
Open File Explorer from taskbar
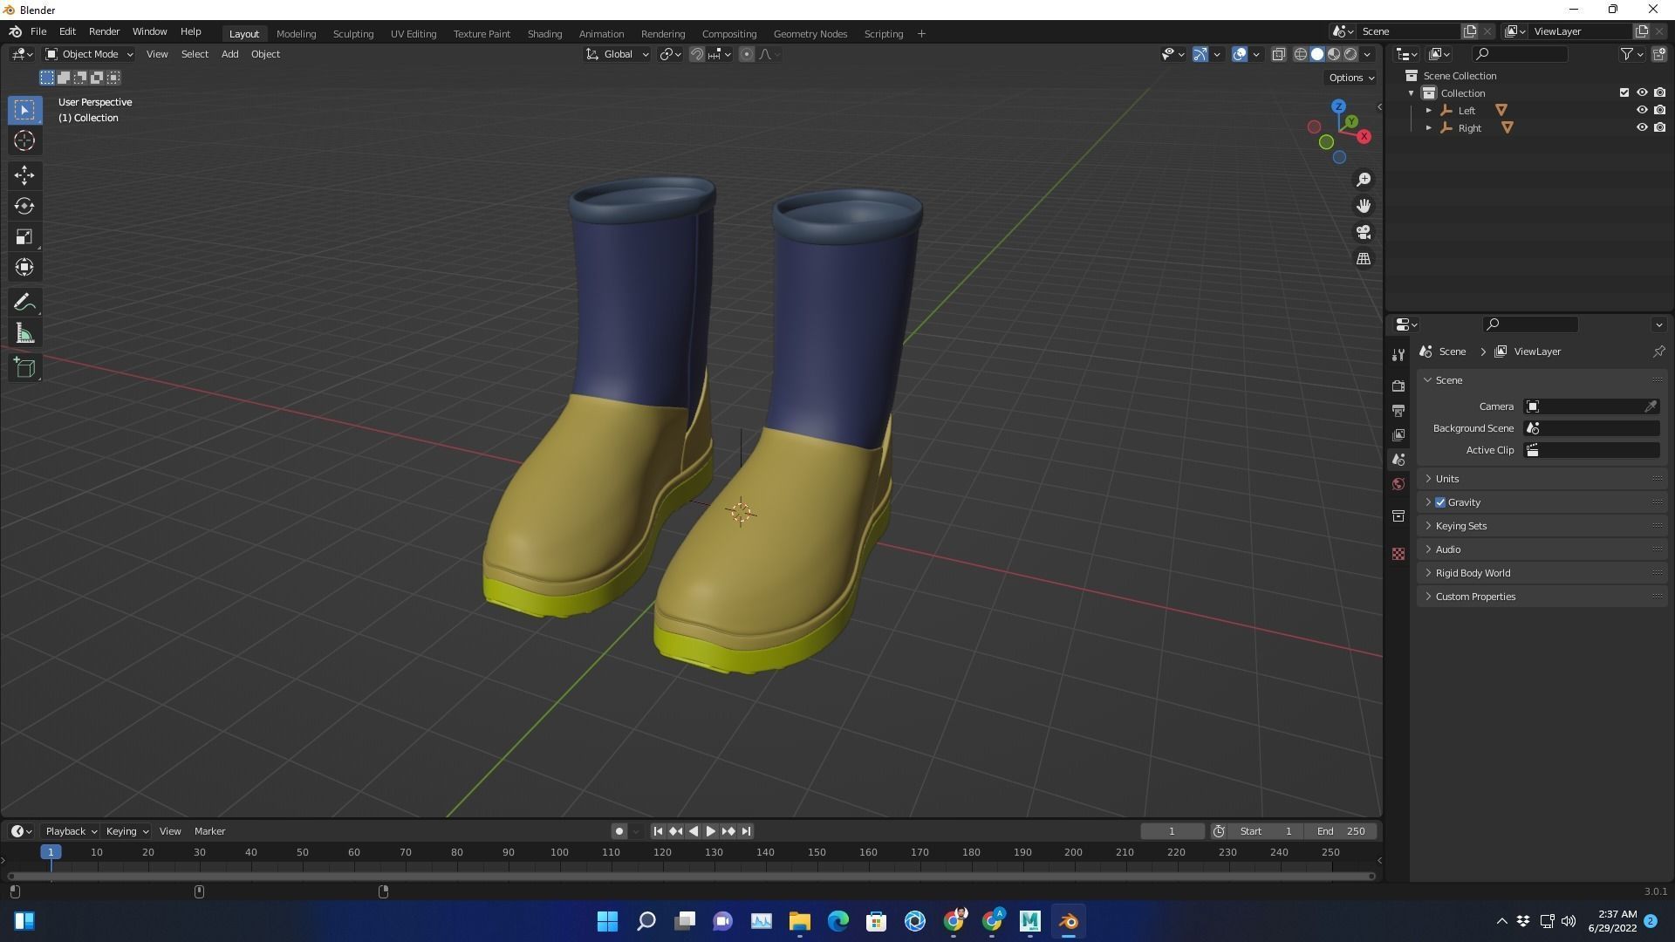800,921
